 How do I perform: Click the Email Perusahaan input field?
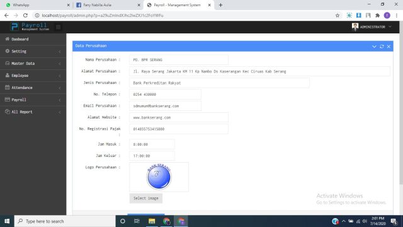pyautogui.click(x=165, y=106)
